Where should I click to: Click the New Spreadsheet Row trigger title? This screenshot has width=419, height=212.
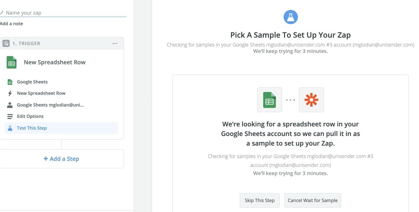click(x=55, y=62)
